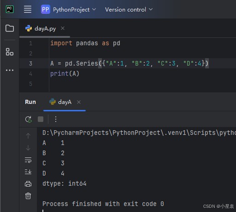Clear console with the trash icon

[x=28, y=196]
